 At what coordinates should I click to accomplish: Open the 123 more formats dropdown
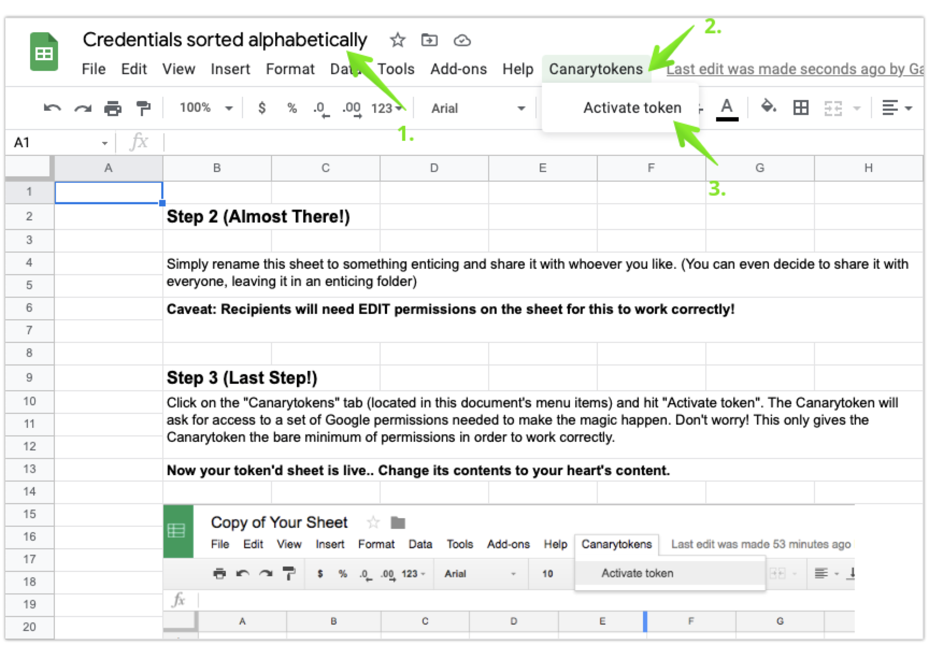387,108
